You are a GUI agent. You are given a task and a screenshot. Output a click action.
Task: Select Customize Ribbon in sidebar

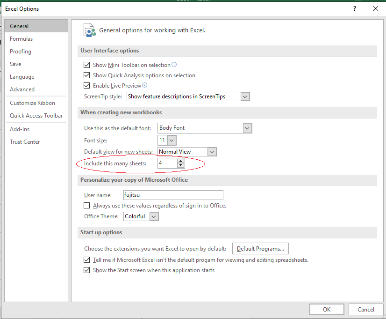click(33, 103)
